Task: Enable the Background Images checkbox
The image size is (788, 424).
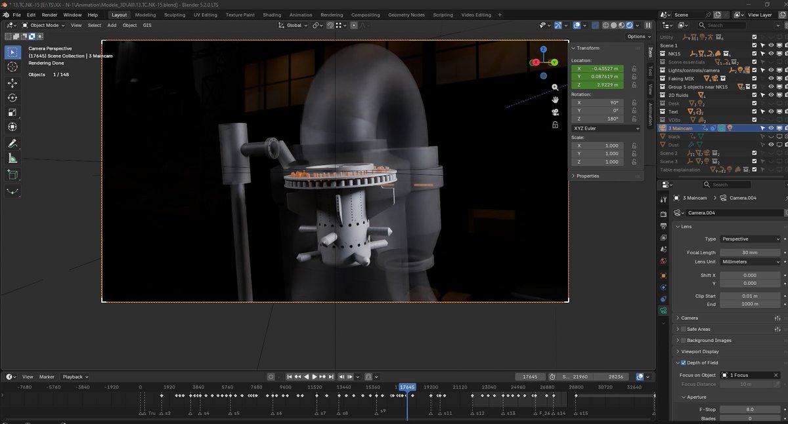Action: 684,340
